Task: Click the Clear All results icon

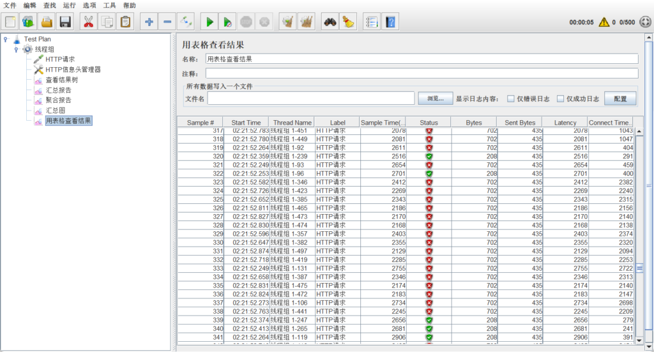Action: tap(306, 22)
